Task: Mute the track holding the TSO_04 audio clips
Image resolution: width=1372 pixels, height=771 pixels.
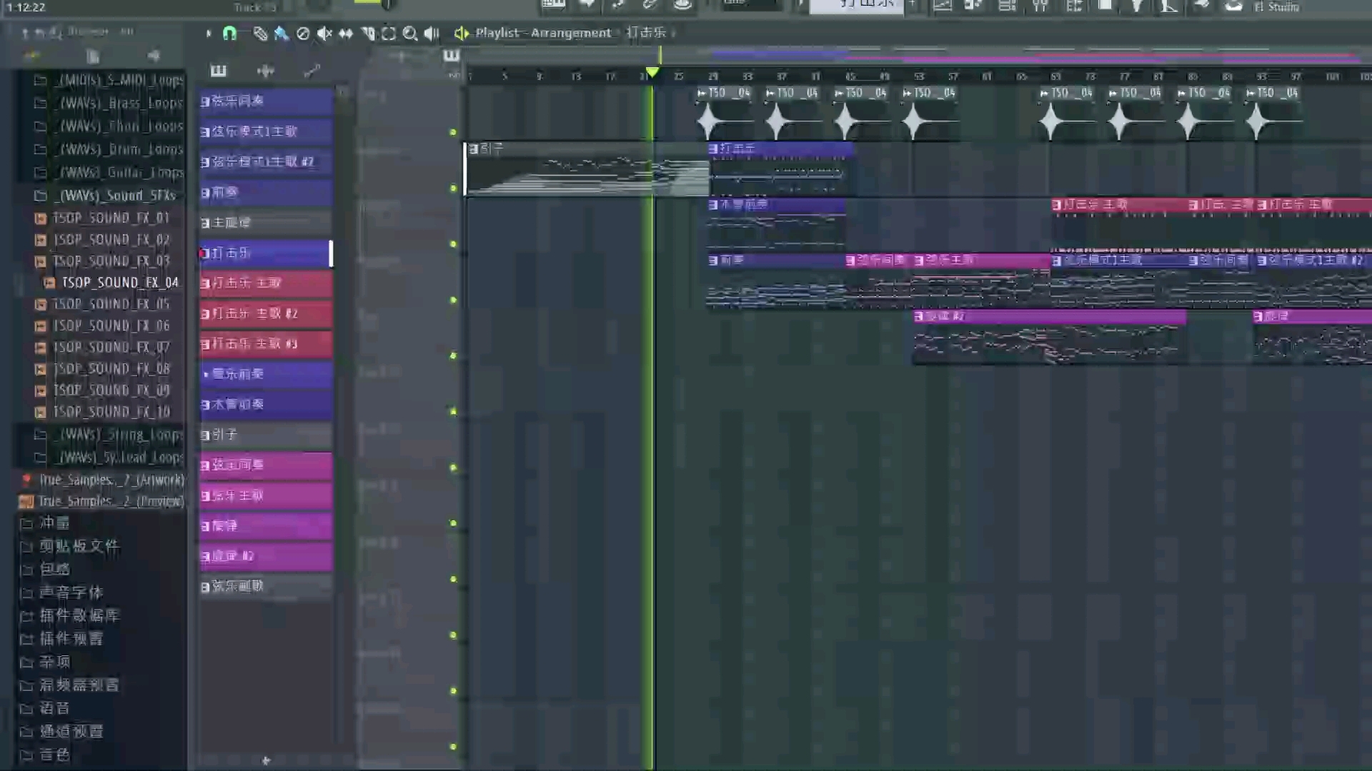Action: 453,132
